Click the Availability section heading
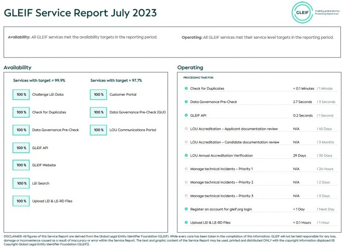Viewport: 345px width, 248px height. [x=17, y=68]
